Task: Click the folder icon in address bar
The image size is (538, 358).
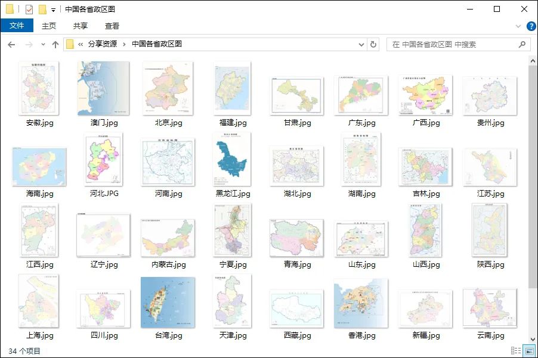Action: pyautogui.click(x=70, y=44)
